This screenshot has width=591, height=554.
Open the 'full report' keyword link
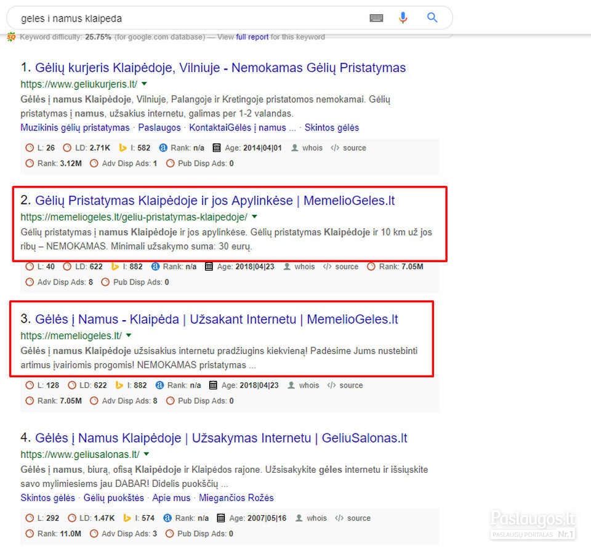click(252, 37)
